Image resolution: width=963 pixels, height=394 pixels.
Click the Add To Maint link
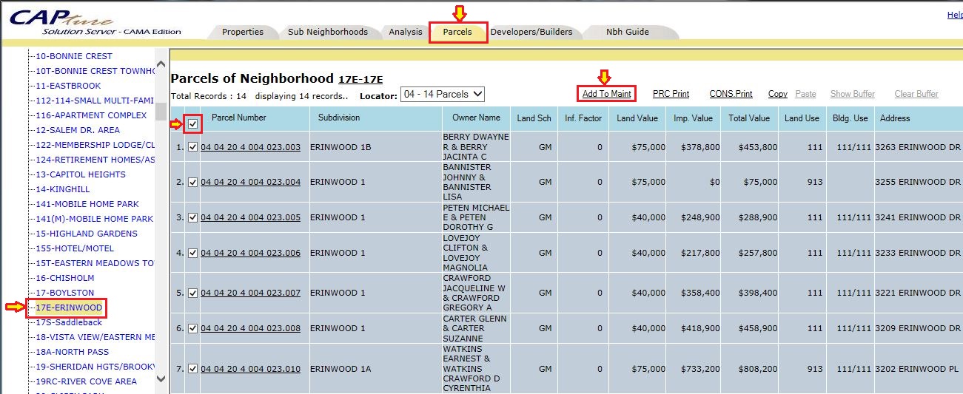tap(606, 94)
